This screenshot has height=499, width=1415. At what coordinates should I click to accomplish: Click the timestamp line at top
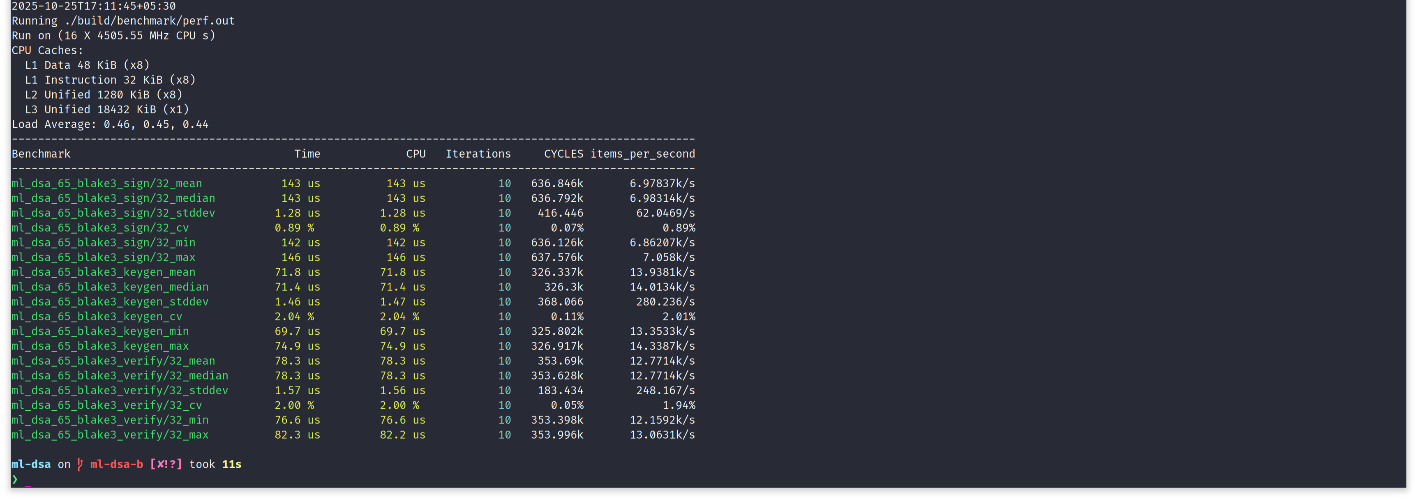click(93, 7)
